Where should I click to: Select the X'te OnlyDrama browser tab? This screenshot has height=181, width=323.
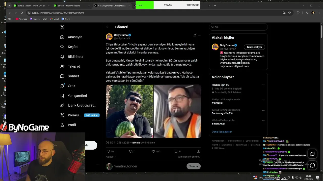(x=111, y=6)
